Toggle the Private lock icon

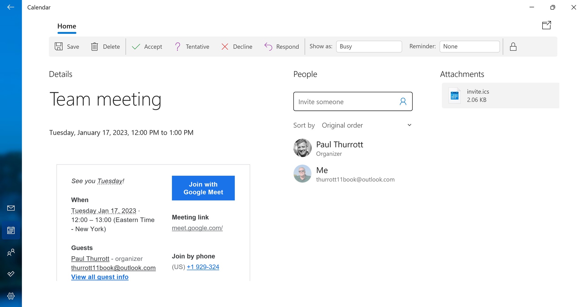coord(513,46)
